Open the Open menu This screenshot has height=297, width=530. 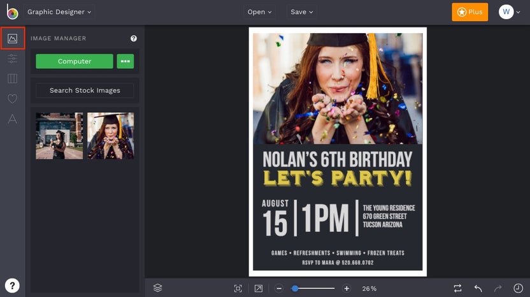pyautogui.click(x=259, y=12)
